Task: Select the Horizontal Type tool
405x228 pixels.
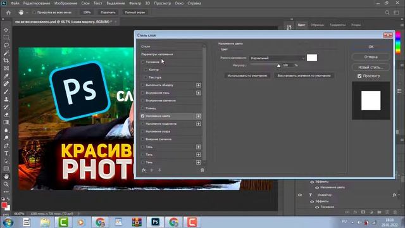Action: pyautogui.click(x=6, y=153)
